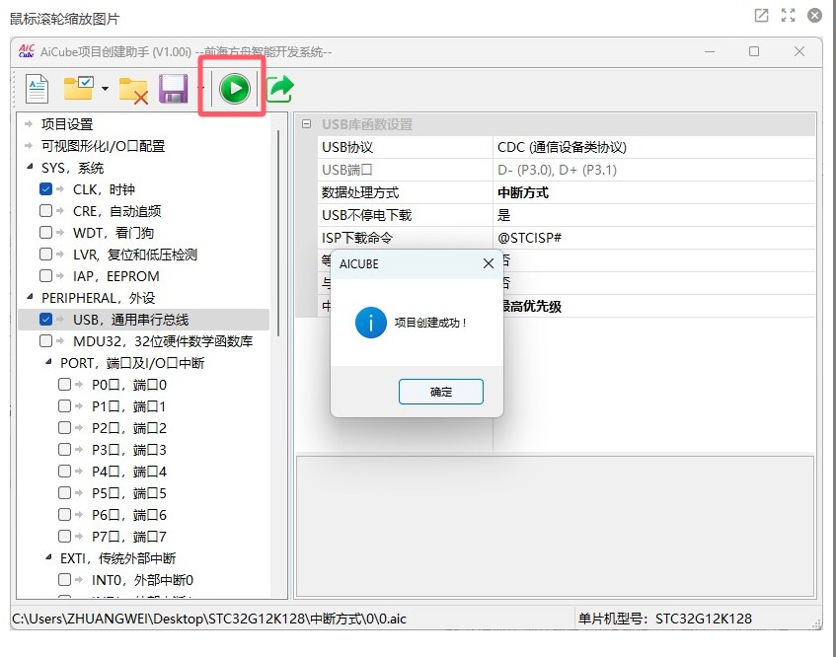Close the AICUBE dialog with X
This screenshot has width=836, height=657.
[488, 263]
